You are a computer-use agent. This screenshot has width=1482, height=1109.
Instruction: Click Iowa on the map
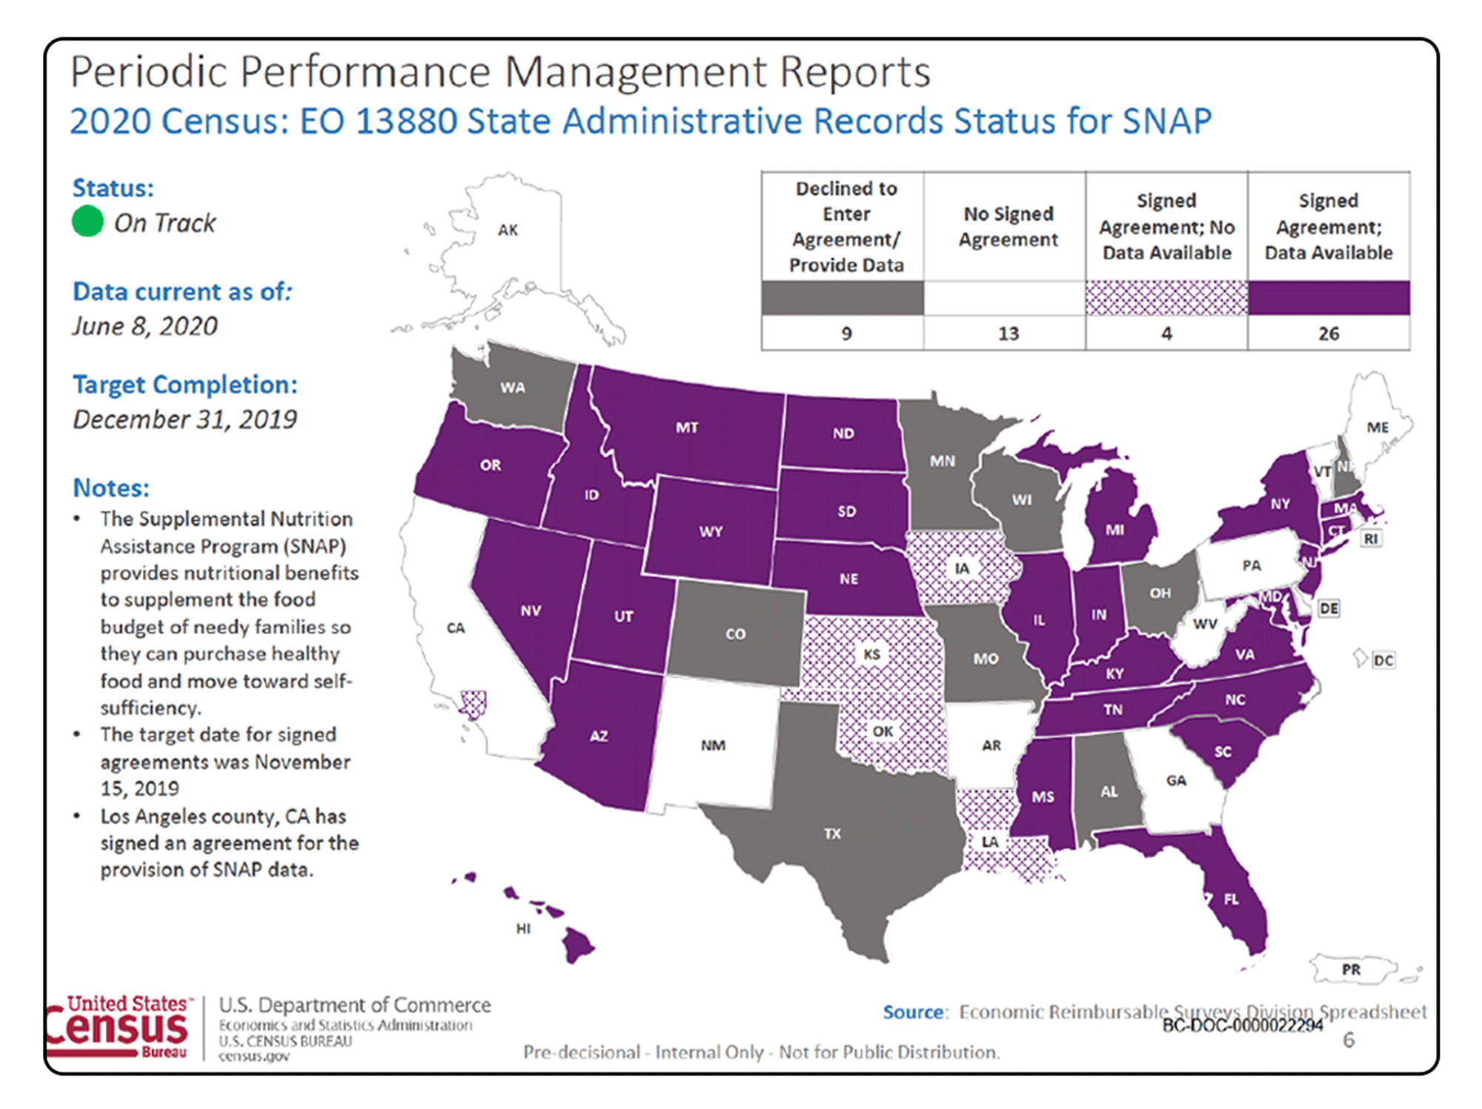(x=962, y=568)
